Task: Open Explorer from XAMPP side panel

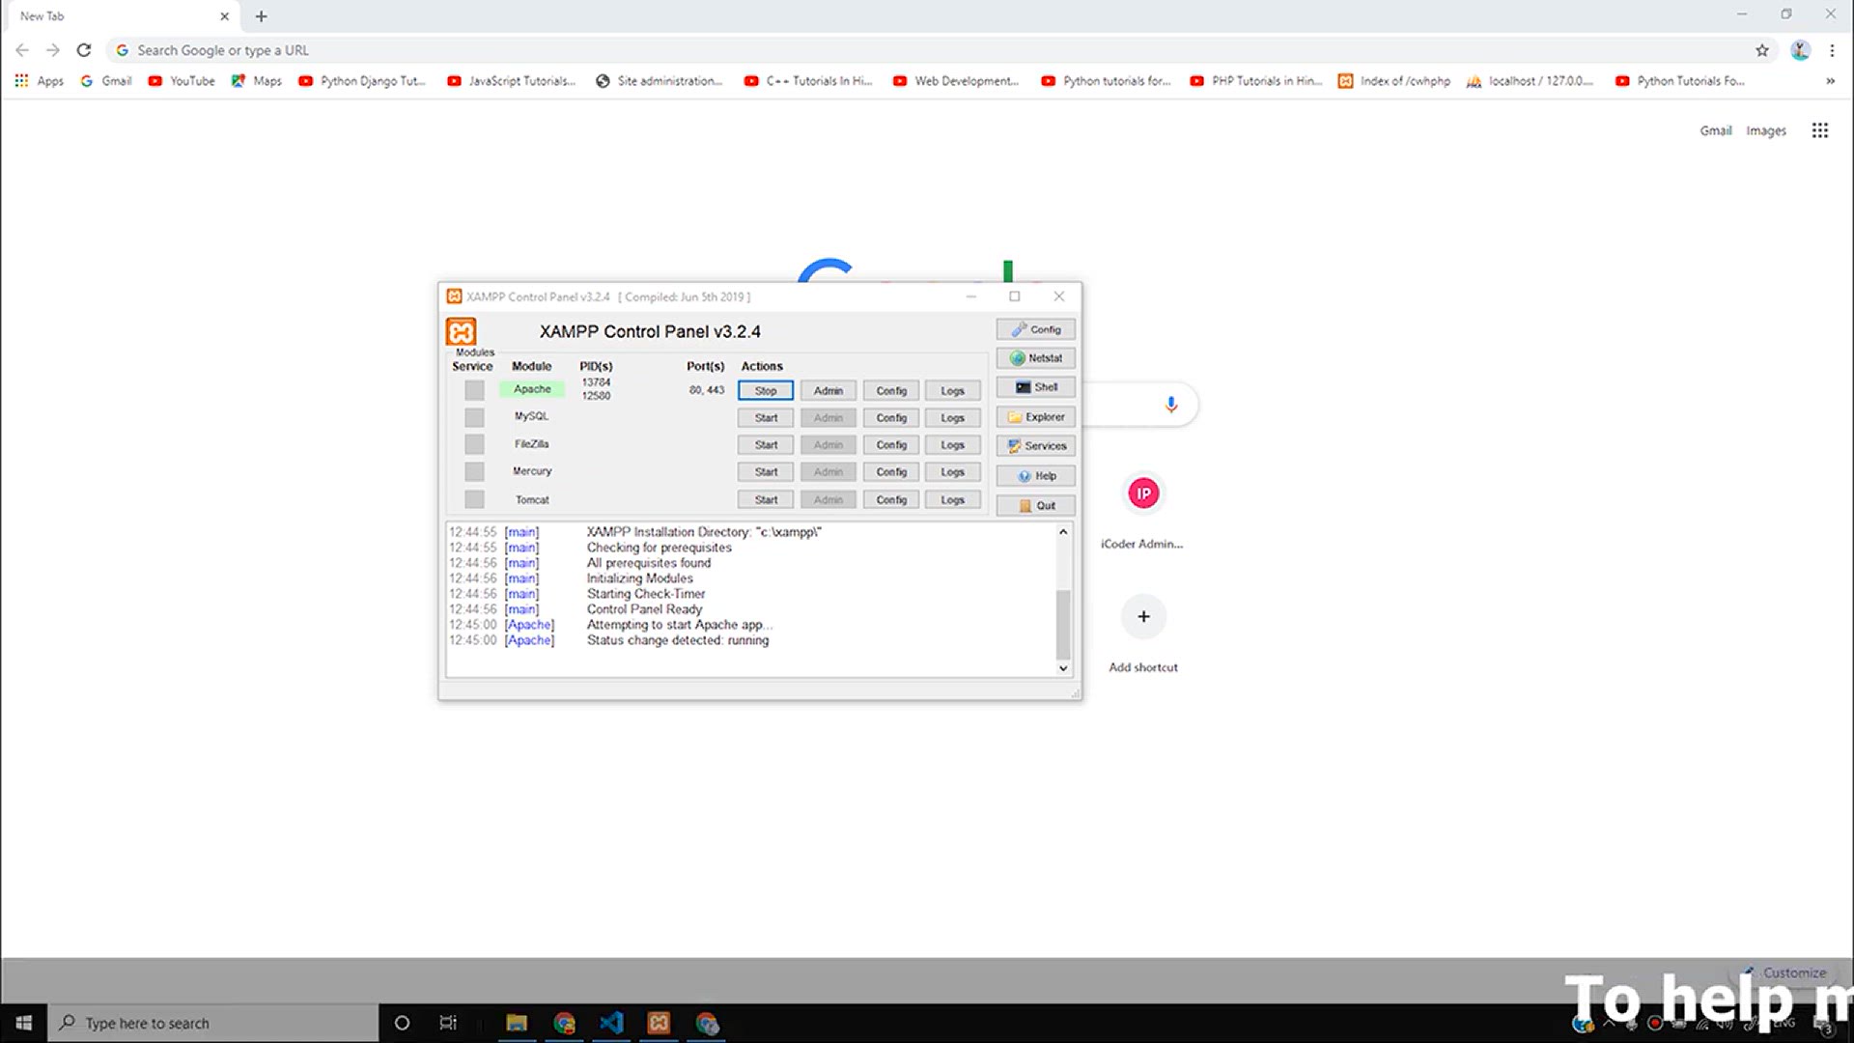Action: pyautogui.click(x=1035, y=417)
